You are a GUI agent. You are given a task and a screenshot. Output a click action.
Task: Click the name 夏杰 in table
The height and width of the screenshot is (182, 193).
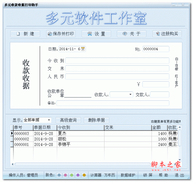point(62,133)
